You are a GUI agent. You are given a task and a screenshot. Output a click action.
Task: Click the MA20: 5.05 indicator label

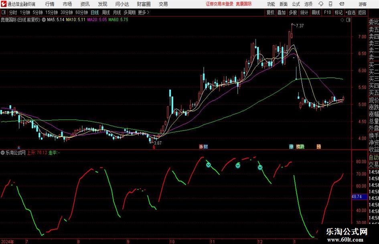point(97,20)
